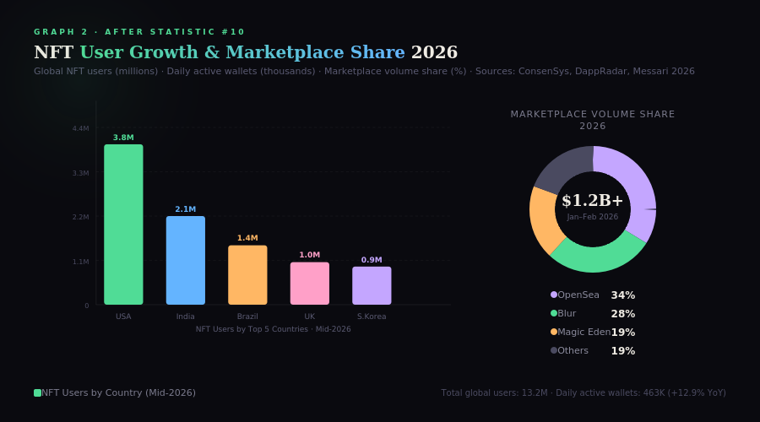Click the 1.1M y-axis tick
Screen dimensions: 760x422
[x=80, y=262]
